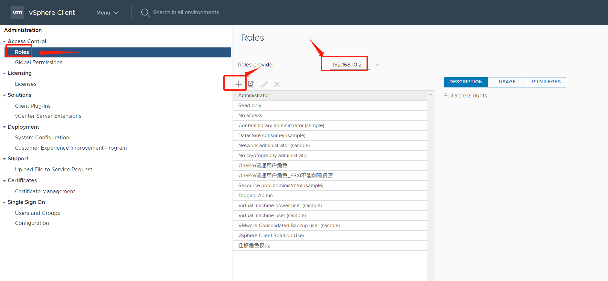Click the roles list scrollbar up arrow

(431, 95)
